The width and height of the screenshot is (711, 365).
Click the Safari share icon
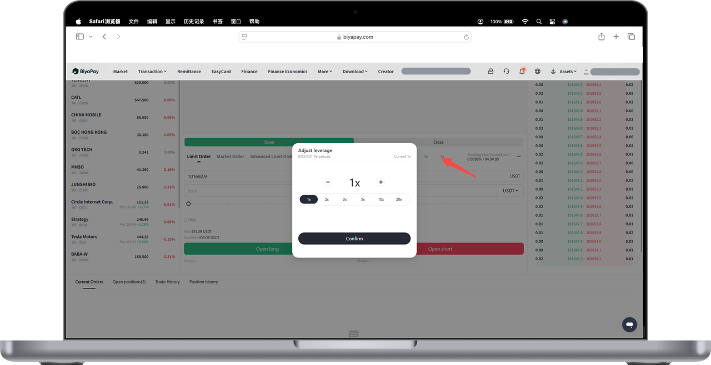click(601, 37)
